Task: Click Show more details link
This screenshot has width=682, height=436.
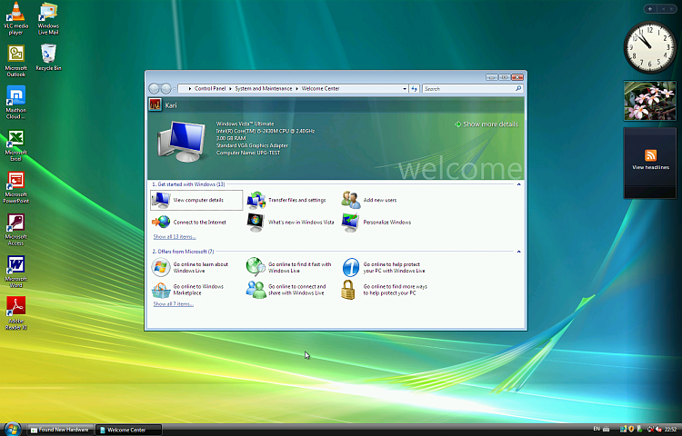Action: 486,124
